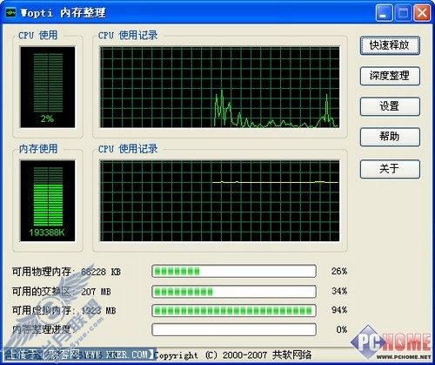The image size is (435, 365).
Task: Select the 34% swap value
Action: click(339, 291)
